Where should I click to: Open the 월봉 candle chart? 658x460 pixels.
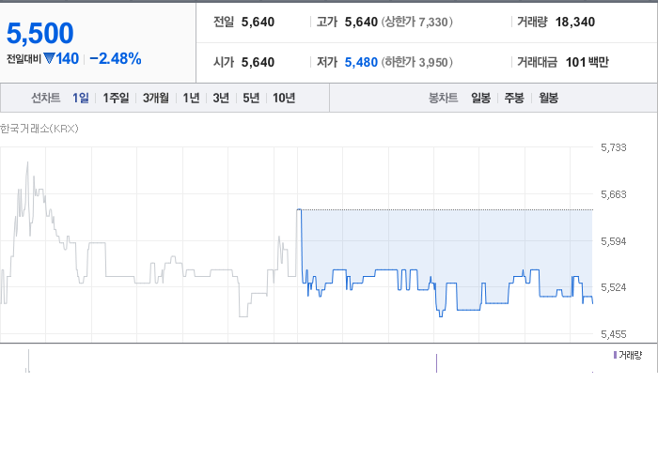pyautogui.click(x=548, y=98)
